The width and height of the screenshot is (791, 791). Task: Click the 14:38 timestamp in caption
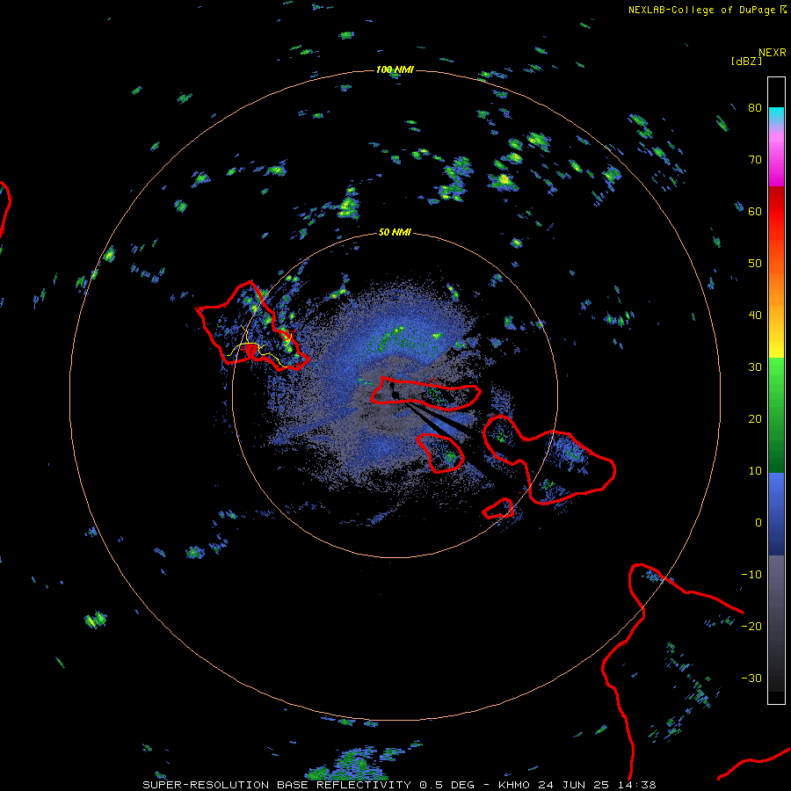(x=637, y=785)
